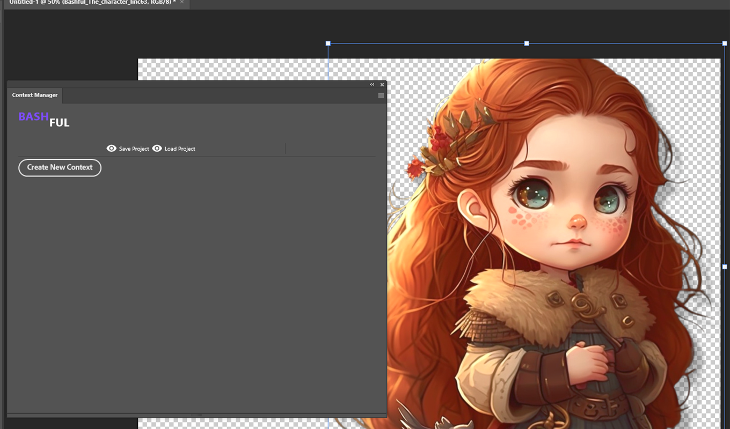Select the Context Manager panel tab
The image size is (730, 429).
click(35, 95)
